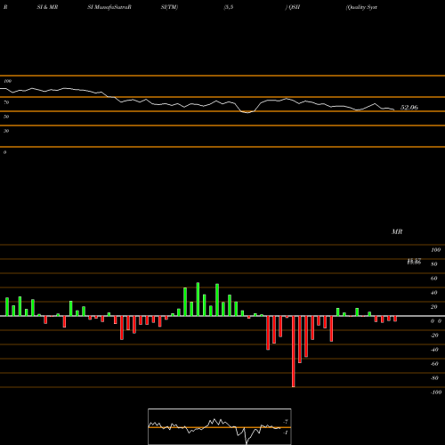
Task: Click the 52.06 current RSI value label
Action: [x=409, y=108]
